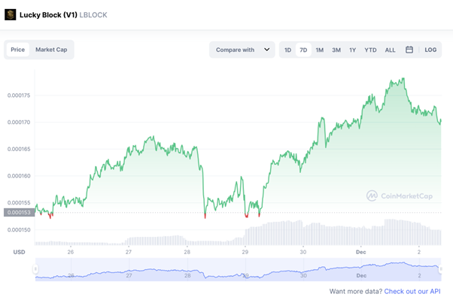Click the 30 date label on main chart axis
The height and width of the screenshot is (300, 453).
(x=303, y=252)
